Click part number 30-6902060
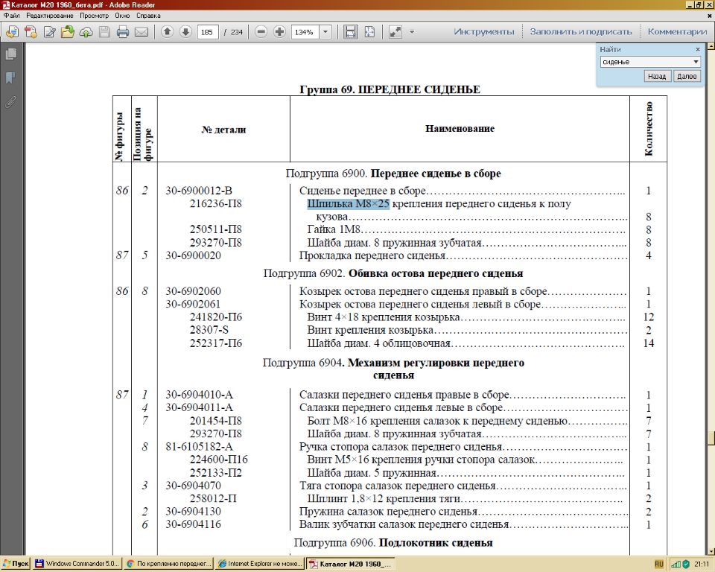 click(x=193, y=291)
